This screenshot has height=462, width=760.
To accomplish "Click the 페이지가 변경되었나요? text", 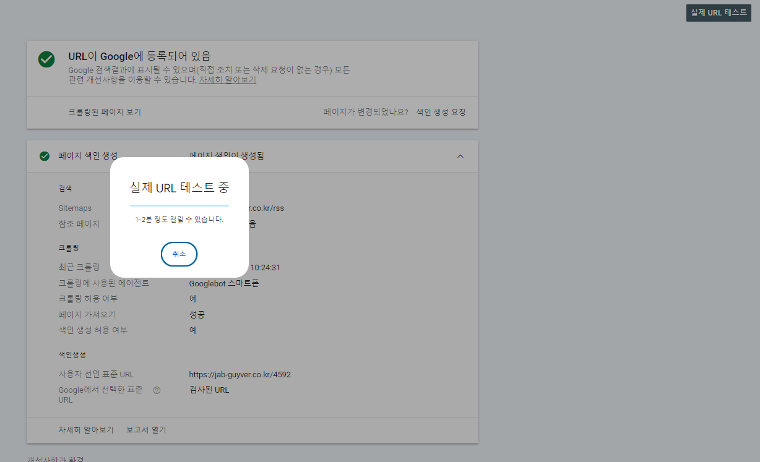I will pyautogui.click(x=366, y=112).
